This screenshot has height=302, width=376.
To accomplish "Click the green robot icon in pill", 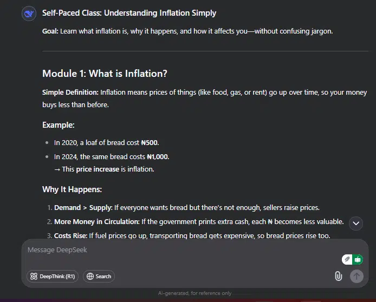I will [358, 260].
